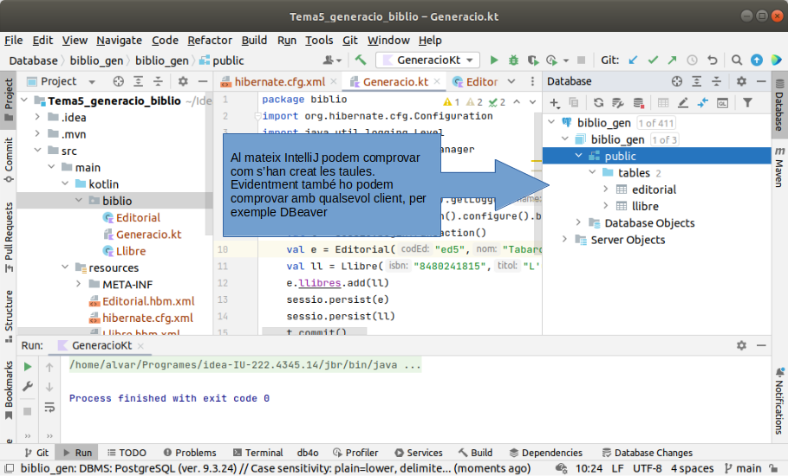The width and height of the screenshot is (788, 476).
Task: Open Project view selector dropdown
Action: pos(92,81)
